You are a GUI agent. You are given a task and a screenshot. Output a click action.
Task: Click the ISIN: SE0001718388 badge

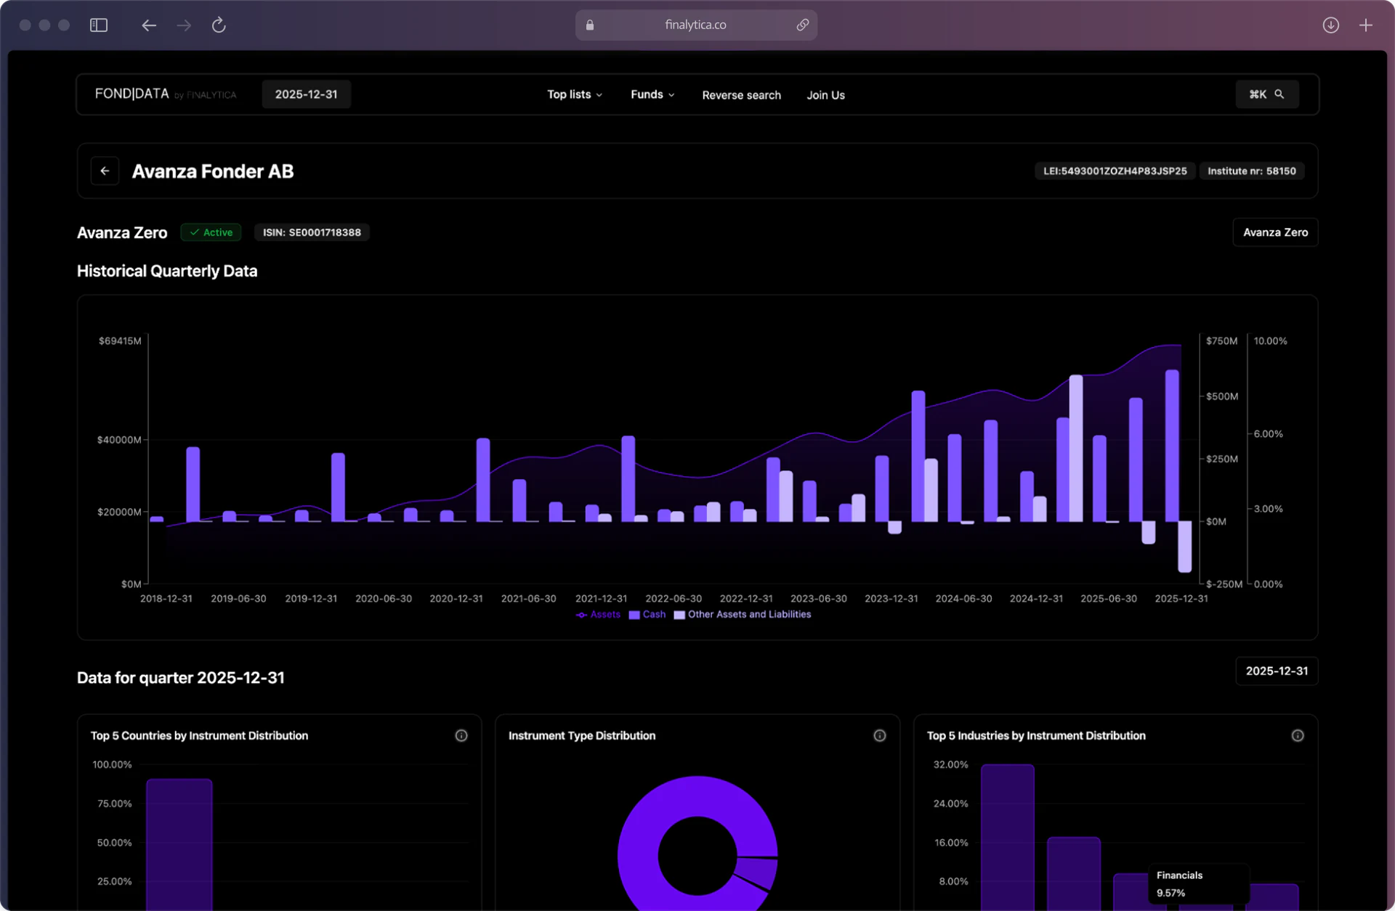pyautogui.click(x=312, y=232)
